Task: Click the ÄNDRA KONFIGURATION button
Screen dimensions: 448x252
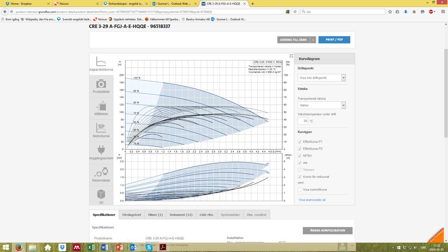Action: point(327,231)
